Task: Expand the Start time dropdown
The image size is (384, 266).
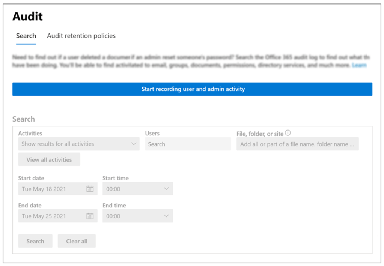Action: (x=137, y=189)
